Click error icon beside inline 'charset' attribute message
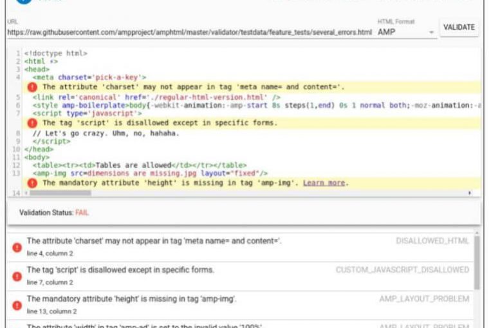 coord(33,86)
